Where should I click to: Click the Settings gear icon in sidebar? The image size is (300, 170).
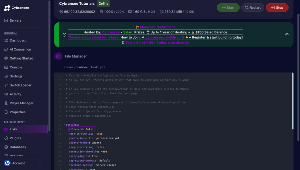6,76
